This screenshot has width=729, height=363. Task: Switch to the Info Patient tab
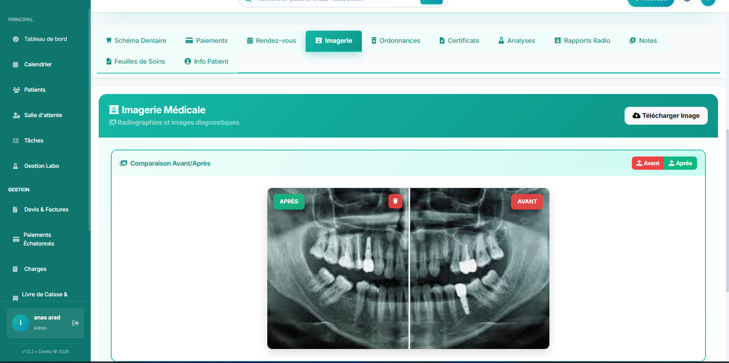206,61
